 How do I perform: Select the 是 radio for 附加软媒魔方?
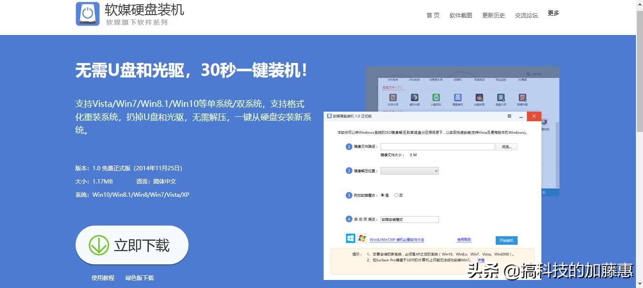[x=384, y=194]
